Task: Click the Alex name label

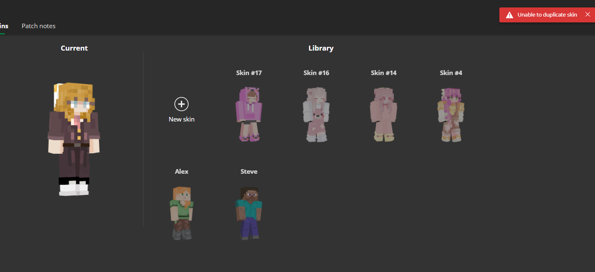Action: (x=182, y=172)
